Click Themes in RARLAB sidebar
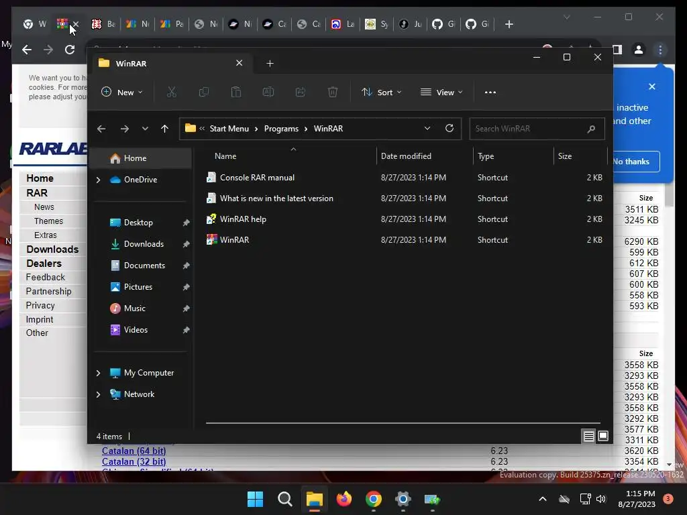 coord(48,221)
